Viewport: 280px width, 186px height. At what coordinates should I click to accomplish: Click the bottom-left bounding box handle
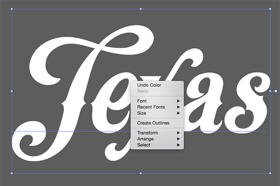pos(12,173)
